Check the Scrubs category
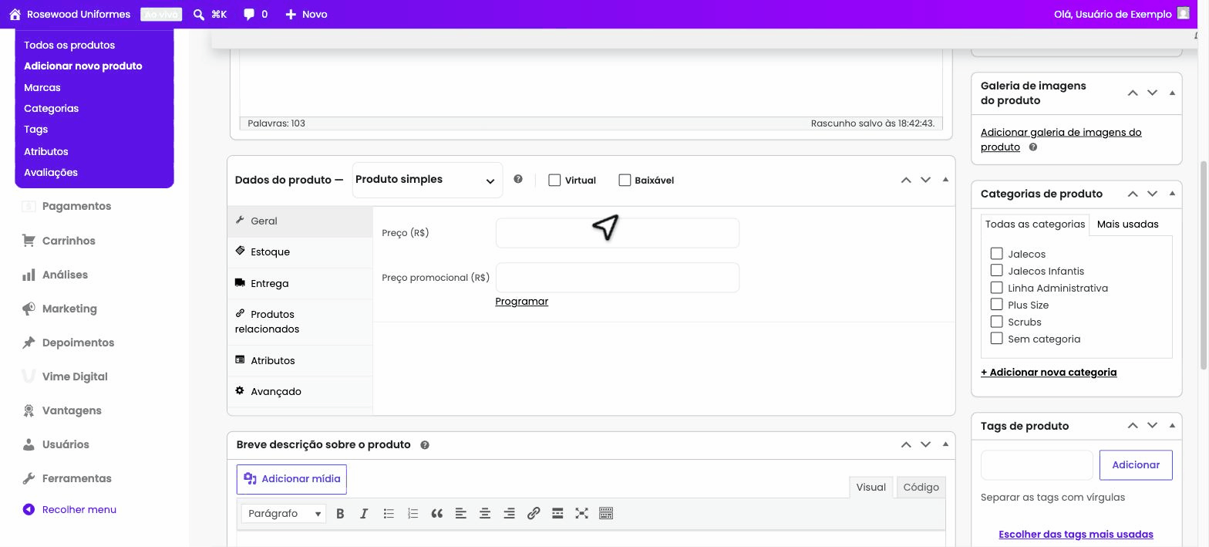1209x547 pixels. (x=996, y=321)
